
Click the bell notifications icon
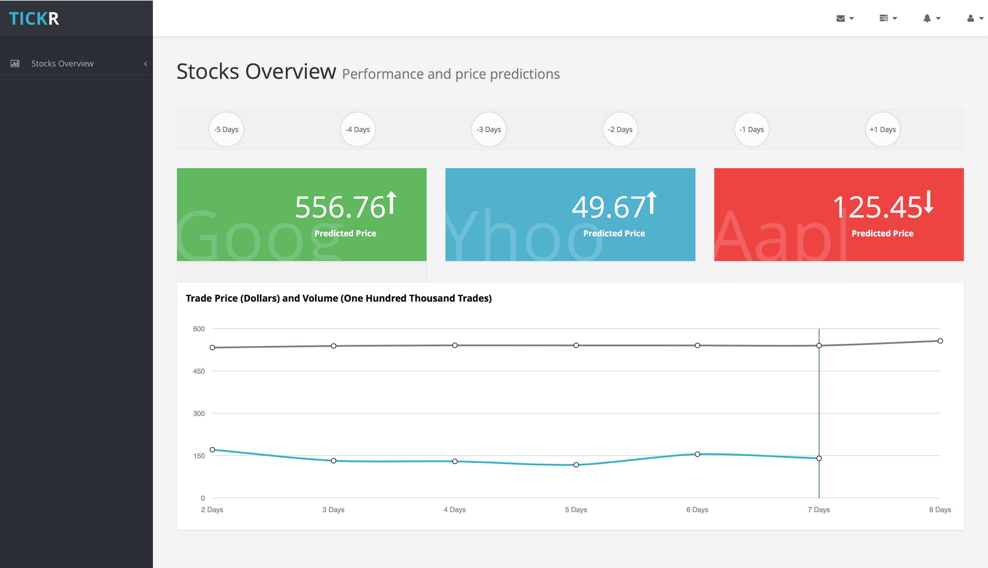[x=927, y=18]
